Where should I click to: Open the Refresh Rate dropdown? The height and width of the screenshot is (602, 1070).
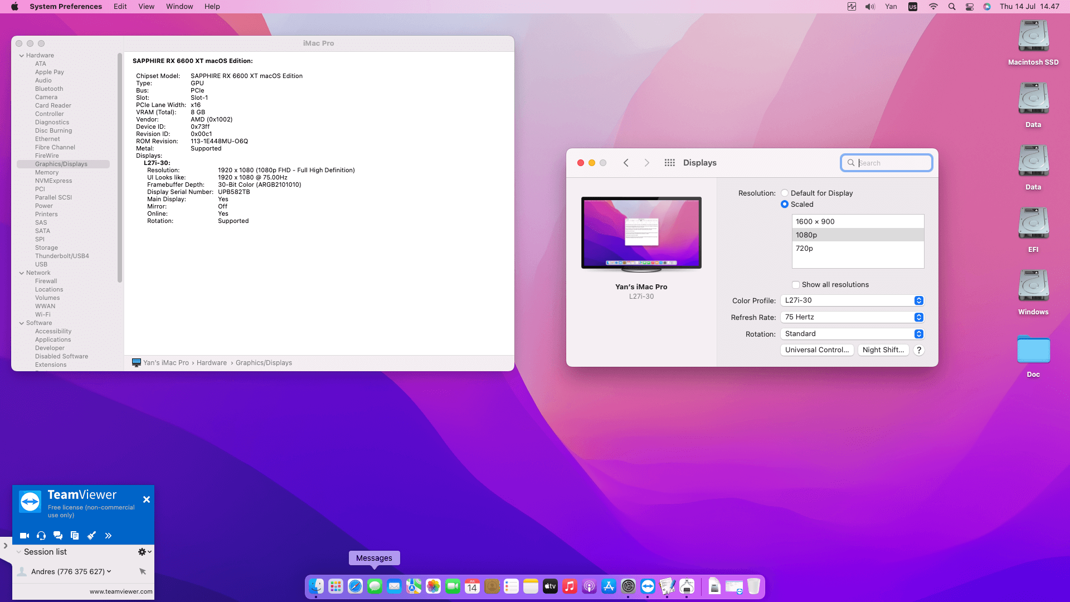point(852,317)
